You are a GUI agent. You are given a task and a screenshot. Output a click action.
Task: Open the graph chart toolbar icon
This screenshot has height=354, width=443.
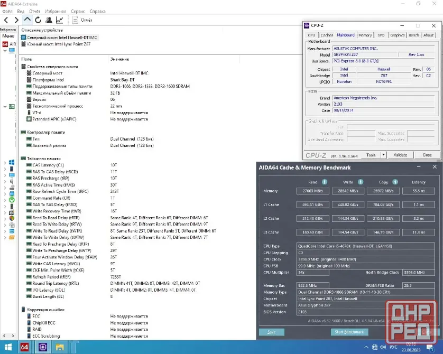[x=59, y=20]
